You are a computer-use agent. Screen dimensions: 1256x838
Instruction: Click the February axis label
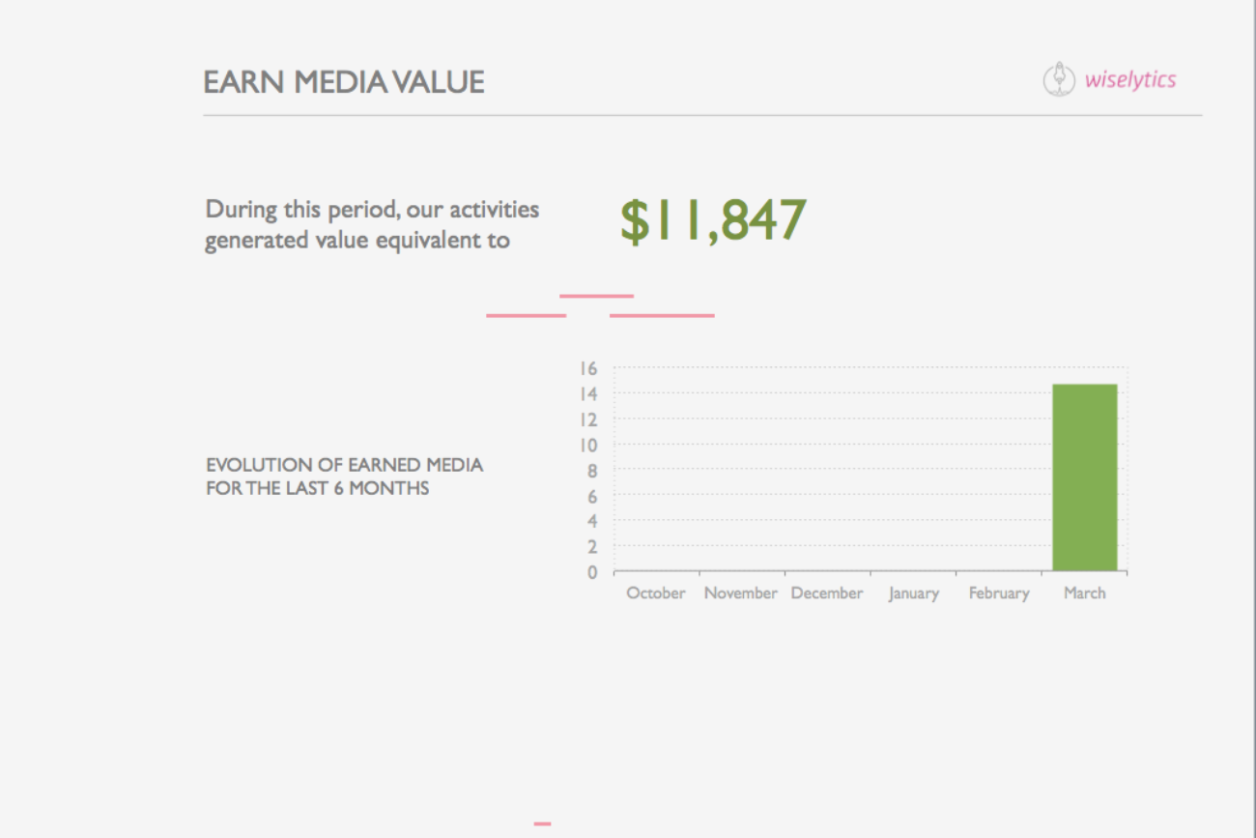[998, 593]
